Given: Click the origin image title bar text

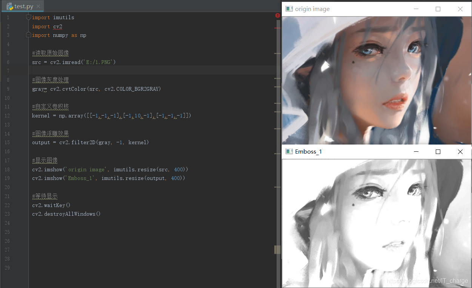Looking at the screenshot, I should 312,9.
